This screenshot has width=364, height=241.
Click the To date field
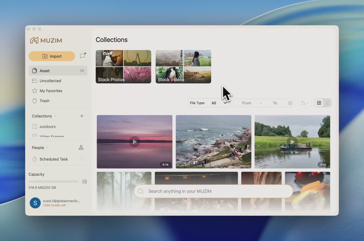coord(275,103)
